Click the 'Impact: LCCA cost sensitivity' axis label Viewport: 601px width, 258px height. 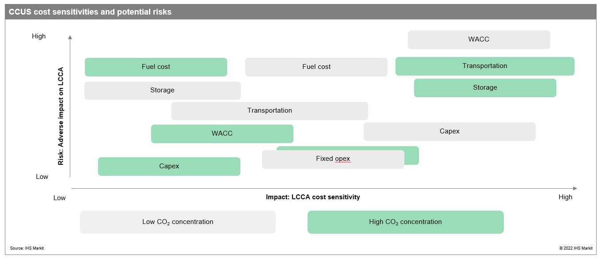313,197
